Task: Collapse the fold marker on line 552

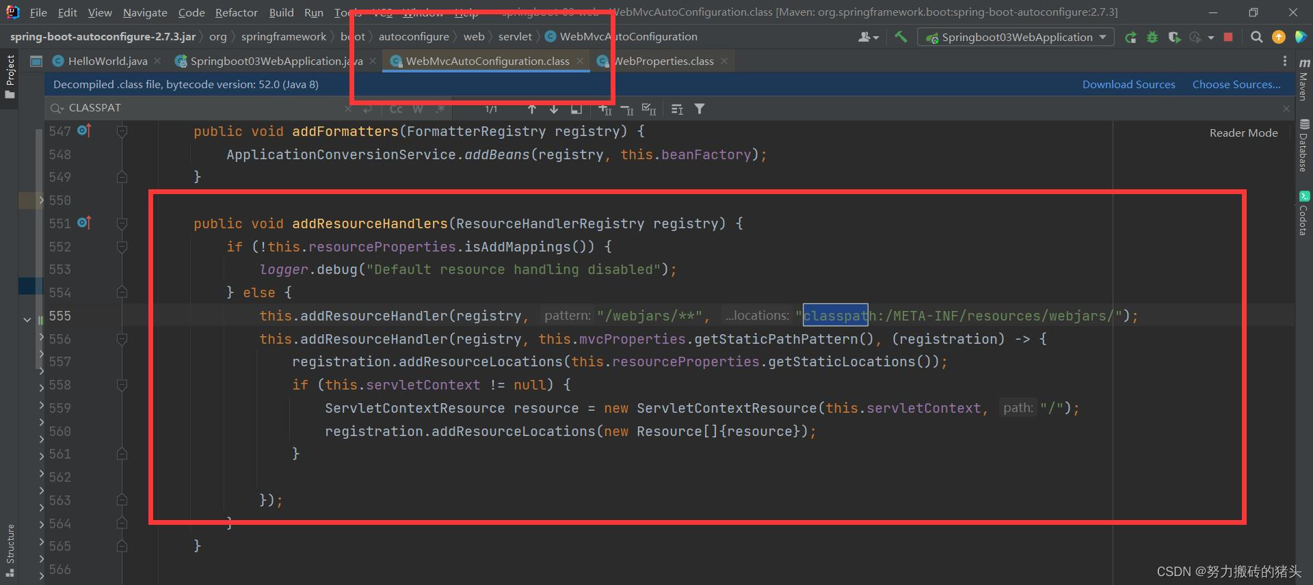Action: click(x=122, y=246)
